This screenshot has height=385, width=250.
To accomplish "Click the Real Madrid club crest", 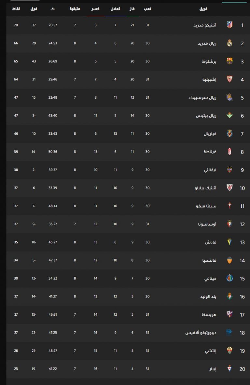I will pyautogui.click(x=229, y=43).
